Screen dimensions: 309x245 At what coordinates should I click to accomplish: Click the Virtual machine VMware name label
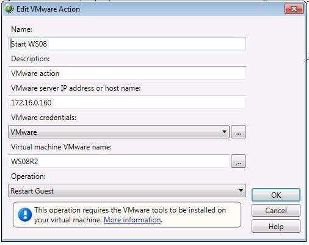click(61, 147)
